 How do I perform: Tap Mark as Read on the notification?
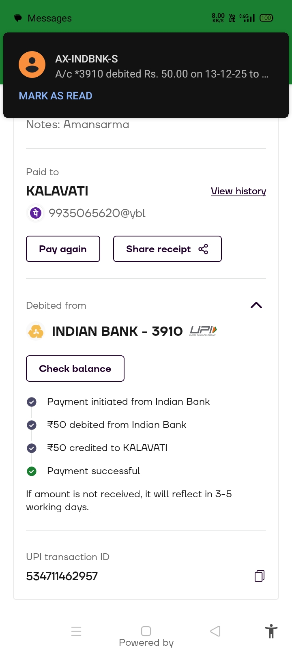(56, 96)
